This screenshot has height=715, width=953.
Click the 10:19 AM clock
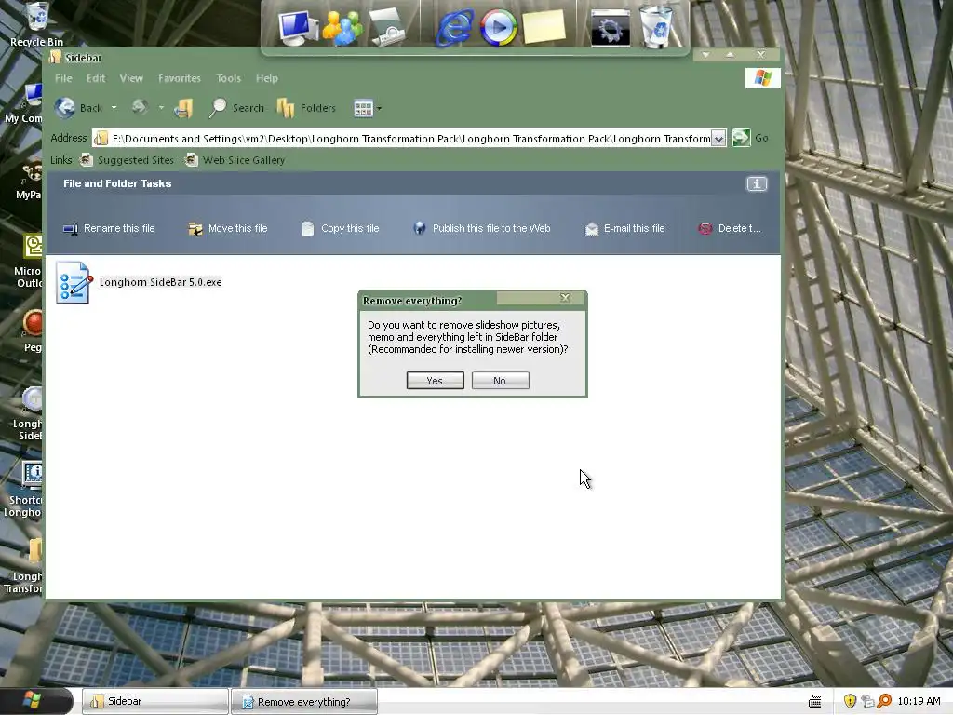pos(919,701)
